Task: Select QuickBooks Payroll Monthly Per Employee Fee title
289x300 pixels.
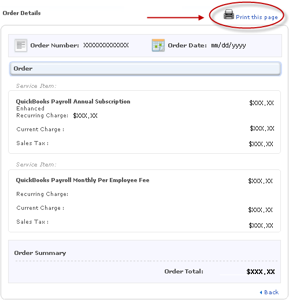Action: [83, 180]
